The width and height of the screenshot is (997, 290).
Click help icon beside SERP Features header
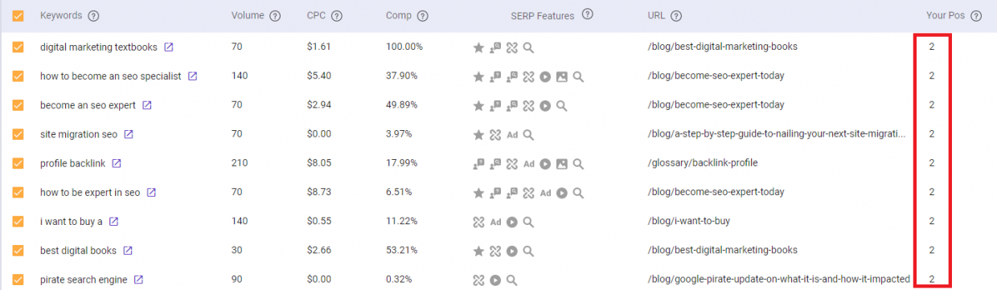pyautogui.click(x=588, y=14)
